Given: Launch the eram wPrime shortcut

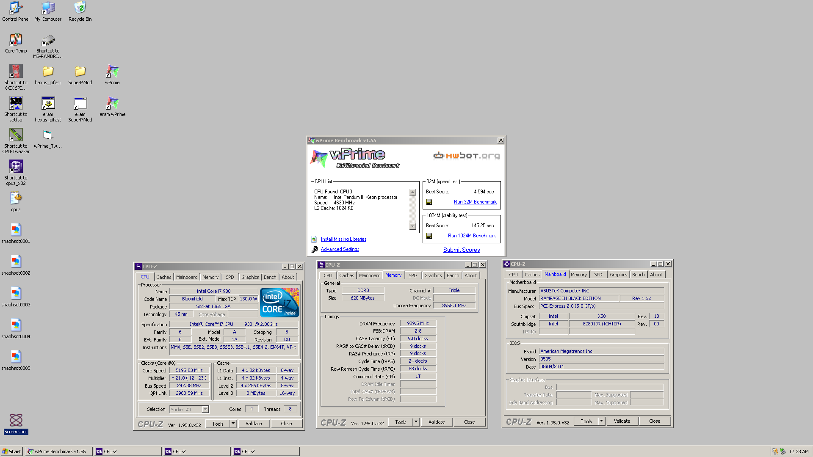Looking at the screenshot, I should click(x=112, y=106).
